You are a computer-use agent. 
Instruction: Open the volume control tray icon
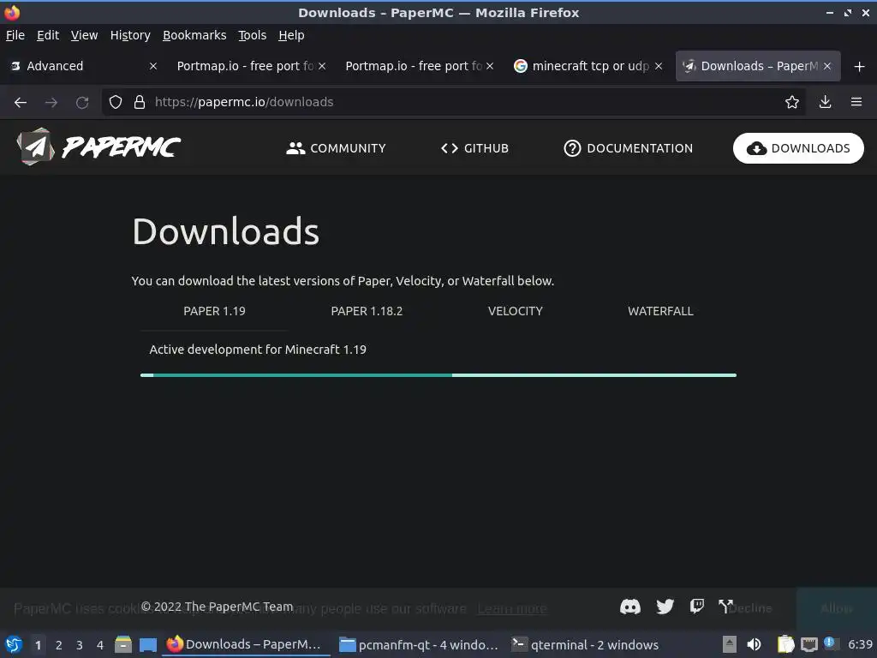pyautogui.click(x=754, y=644)
